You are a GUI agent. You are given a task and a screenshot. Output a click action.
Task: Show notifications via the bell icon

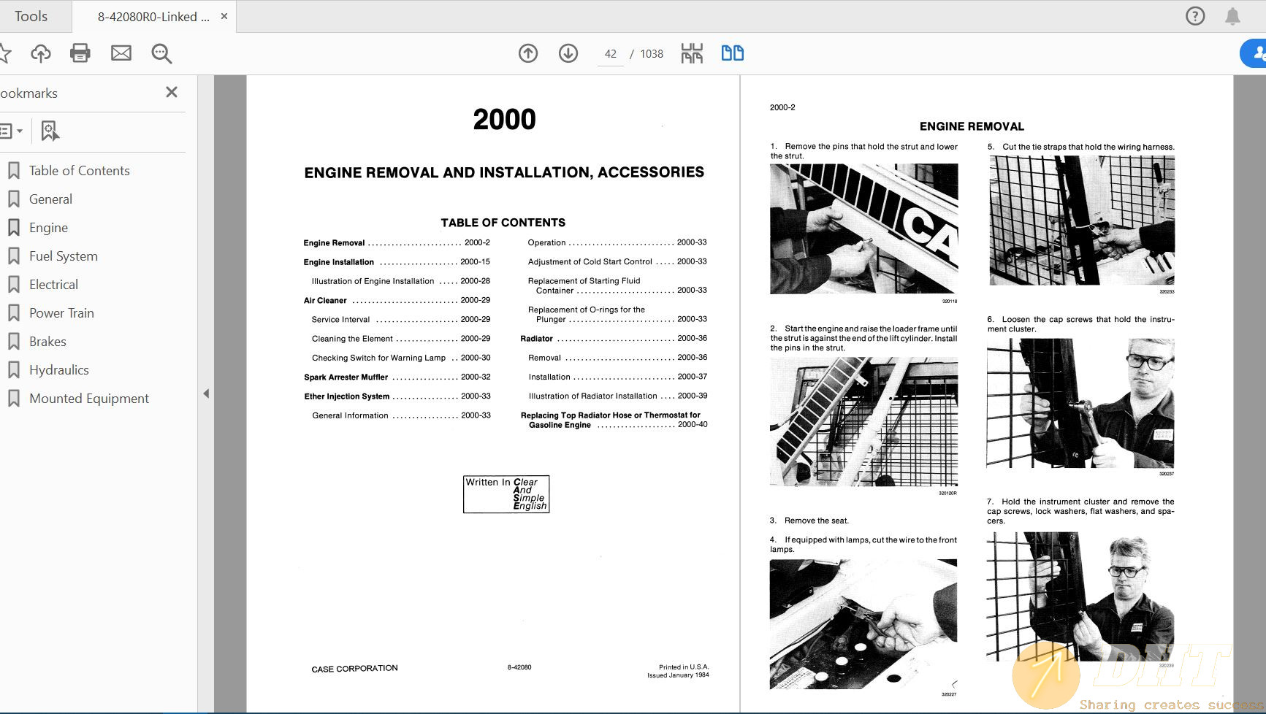pos(1232,15)
